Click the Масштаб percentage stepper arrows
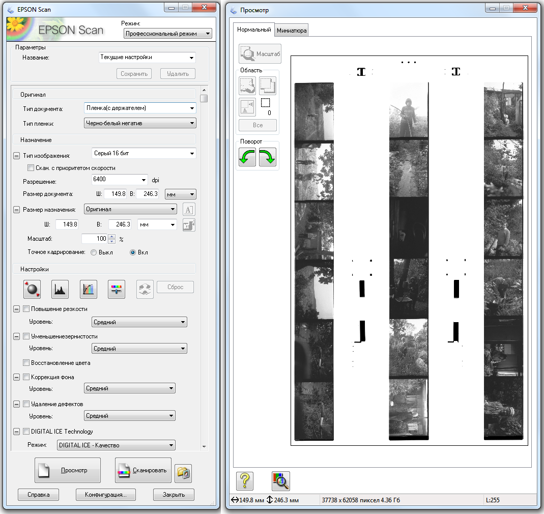Image resolution: width=544 pixels, height=514 pixels. 112,239
